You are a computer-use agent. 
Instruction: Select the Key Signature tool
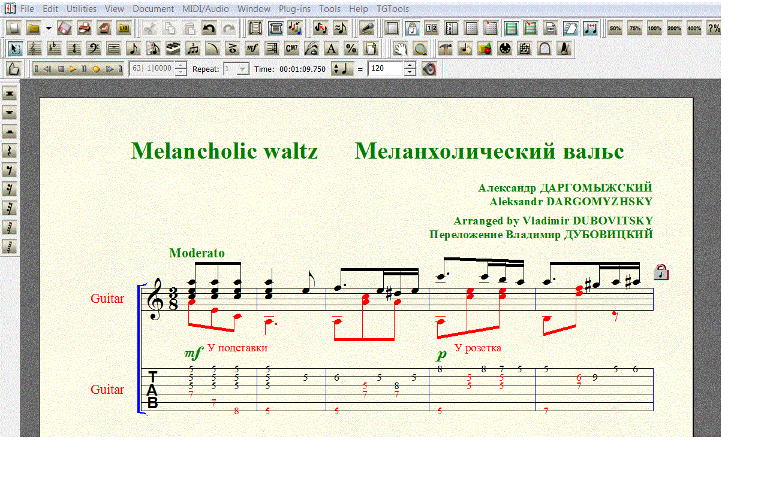click(55, 48)
